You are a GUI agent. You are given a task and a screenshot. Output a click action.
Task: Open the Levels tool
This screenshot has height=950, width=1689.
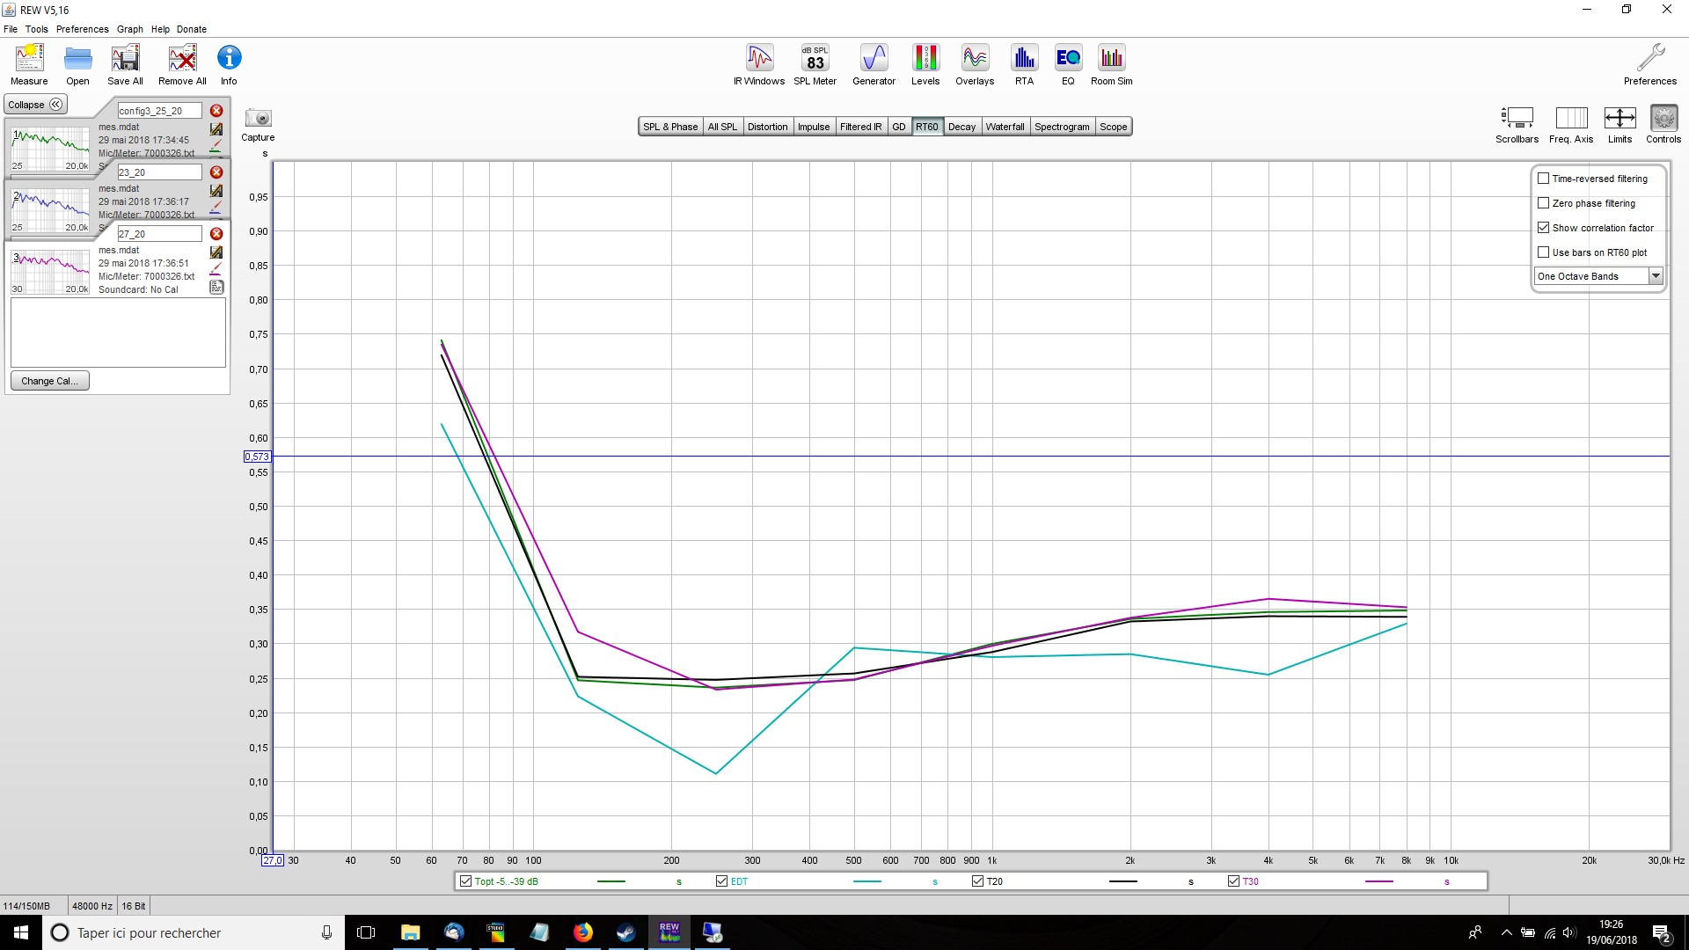(x=925, y=65)
